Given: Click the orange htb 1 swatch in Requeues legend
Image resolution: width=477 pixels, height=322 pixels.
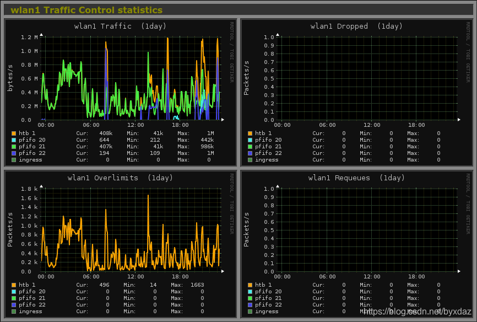Looking at the screenshot, I should [250, 285].
